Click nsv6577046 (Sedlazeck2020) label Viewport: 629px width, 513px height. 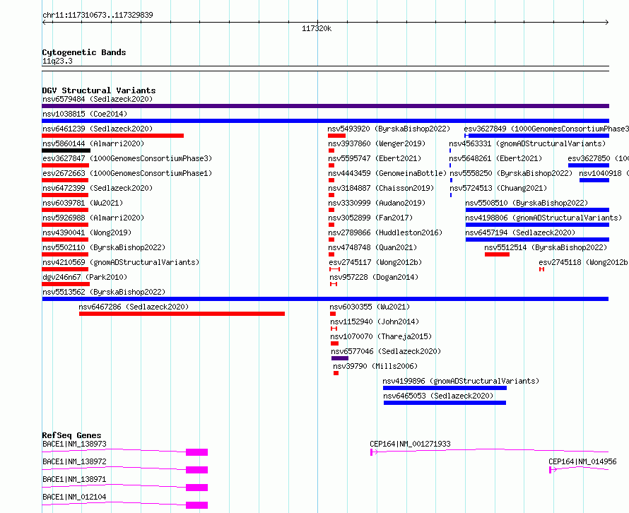386,351
